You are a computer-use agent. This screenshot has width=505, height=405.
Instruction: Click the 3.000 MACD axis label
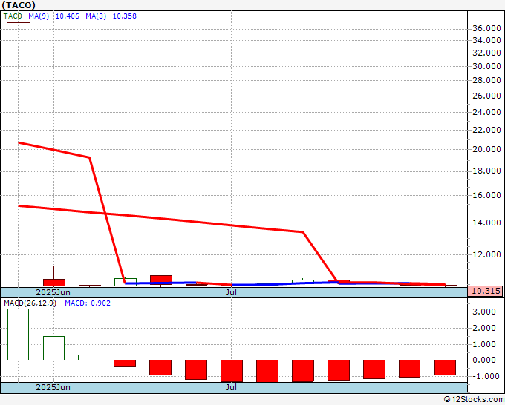tap(484, 312)
